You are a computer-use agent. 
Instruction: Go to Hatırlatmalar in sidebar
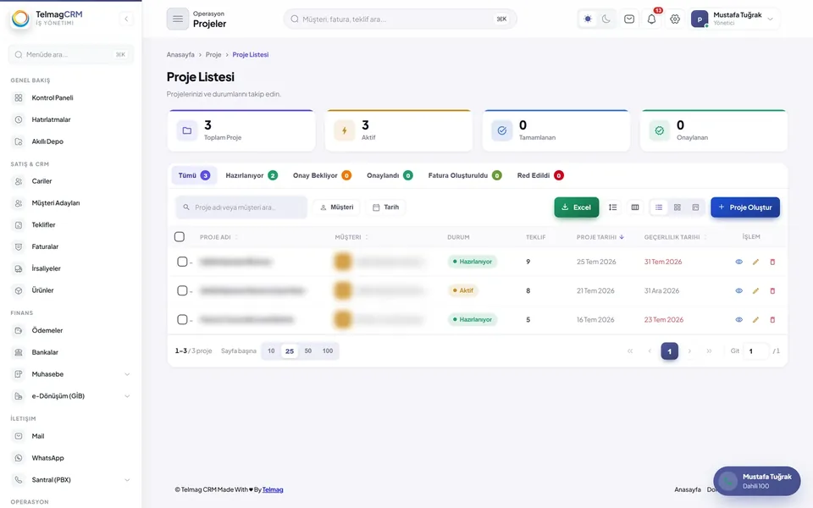71,119
